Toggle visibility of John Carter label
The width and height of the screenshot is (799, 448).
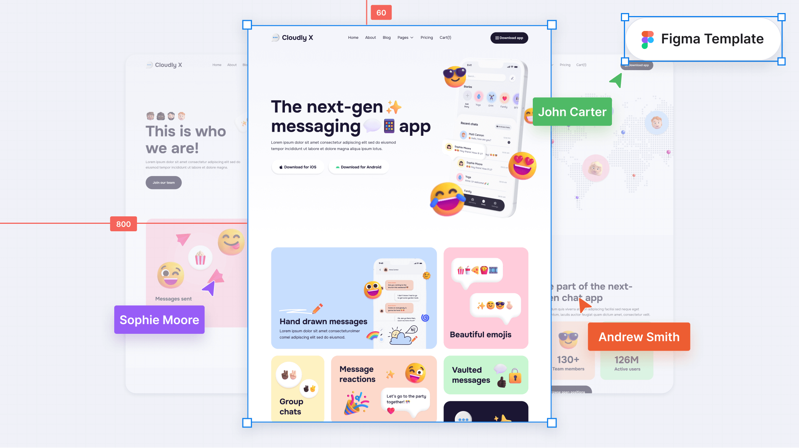pyautogui.click(x=572, y=112)
